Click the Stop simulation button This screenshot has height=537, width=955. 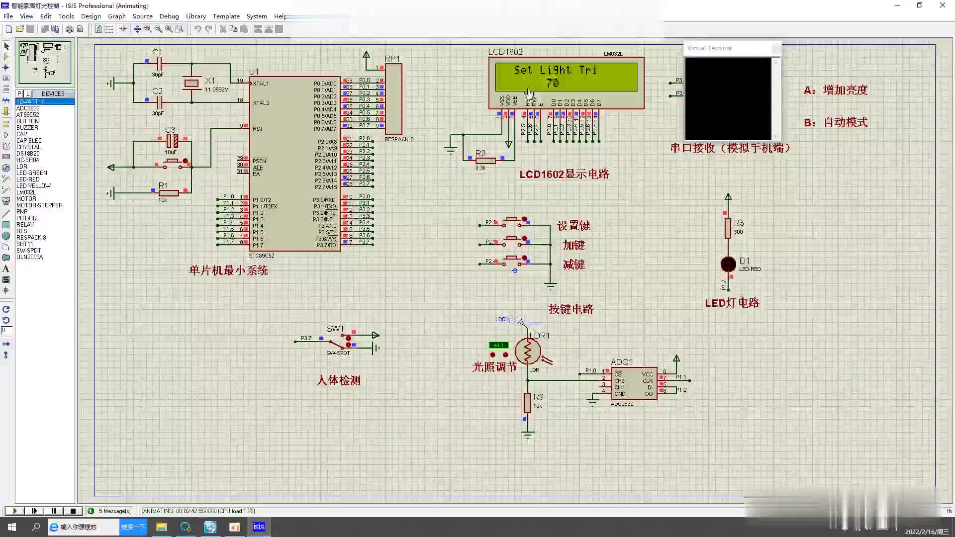[x=72, y=511]
